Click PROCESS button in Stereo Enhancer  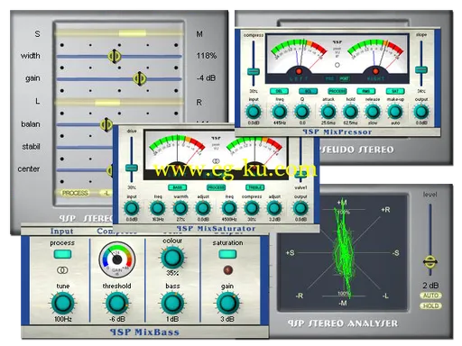pyautogui.click(x=75, y=193)
